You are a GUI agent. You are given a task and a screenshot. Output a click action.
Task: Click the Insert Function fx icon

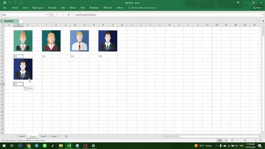[69, 15]
